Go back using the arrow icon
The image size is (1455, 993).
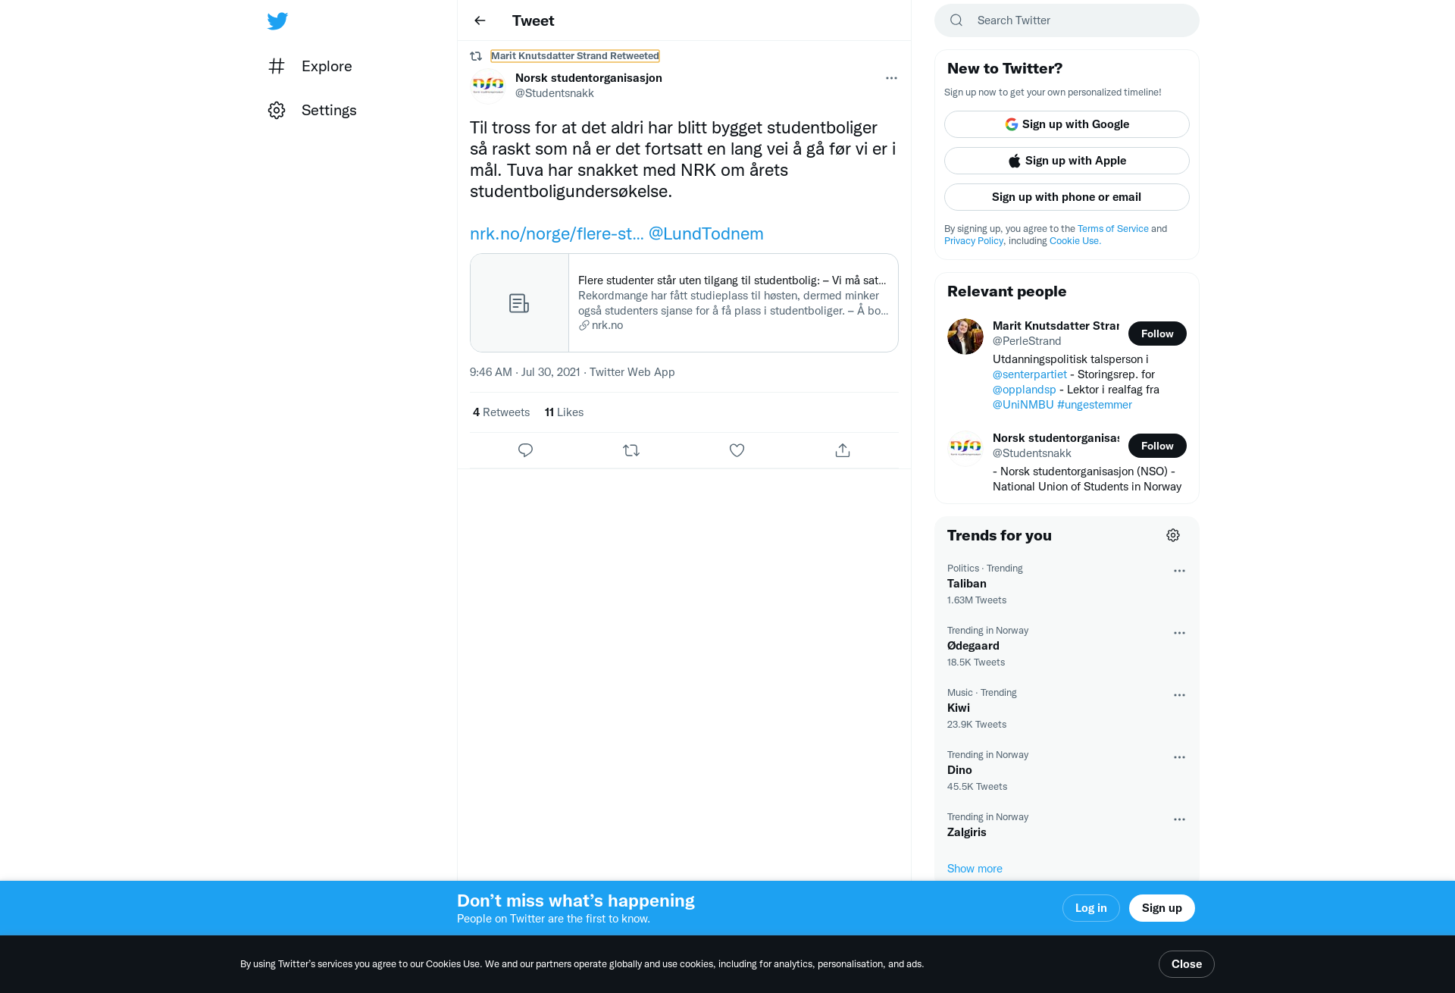pyautogui.click(x=480, y=20)
